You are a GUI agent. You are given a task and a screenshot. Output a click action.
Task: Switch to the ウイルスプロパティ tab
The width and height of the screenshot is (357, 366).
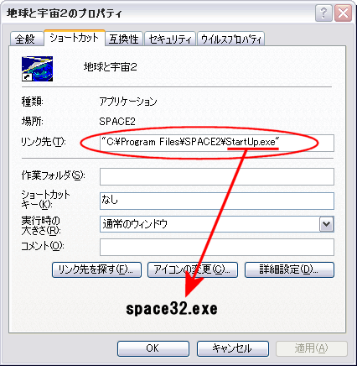tap(230, 39)
